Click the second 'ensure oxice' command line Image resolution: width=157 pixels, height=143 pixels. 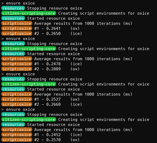pyautogui.click(x=18, y=39)
